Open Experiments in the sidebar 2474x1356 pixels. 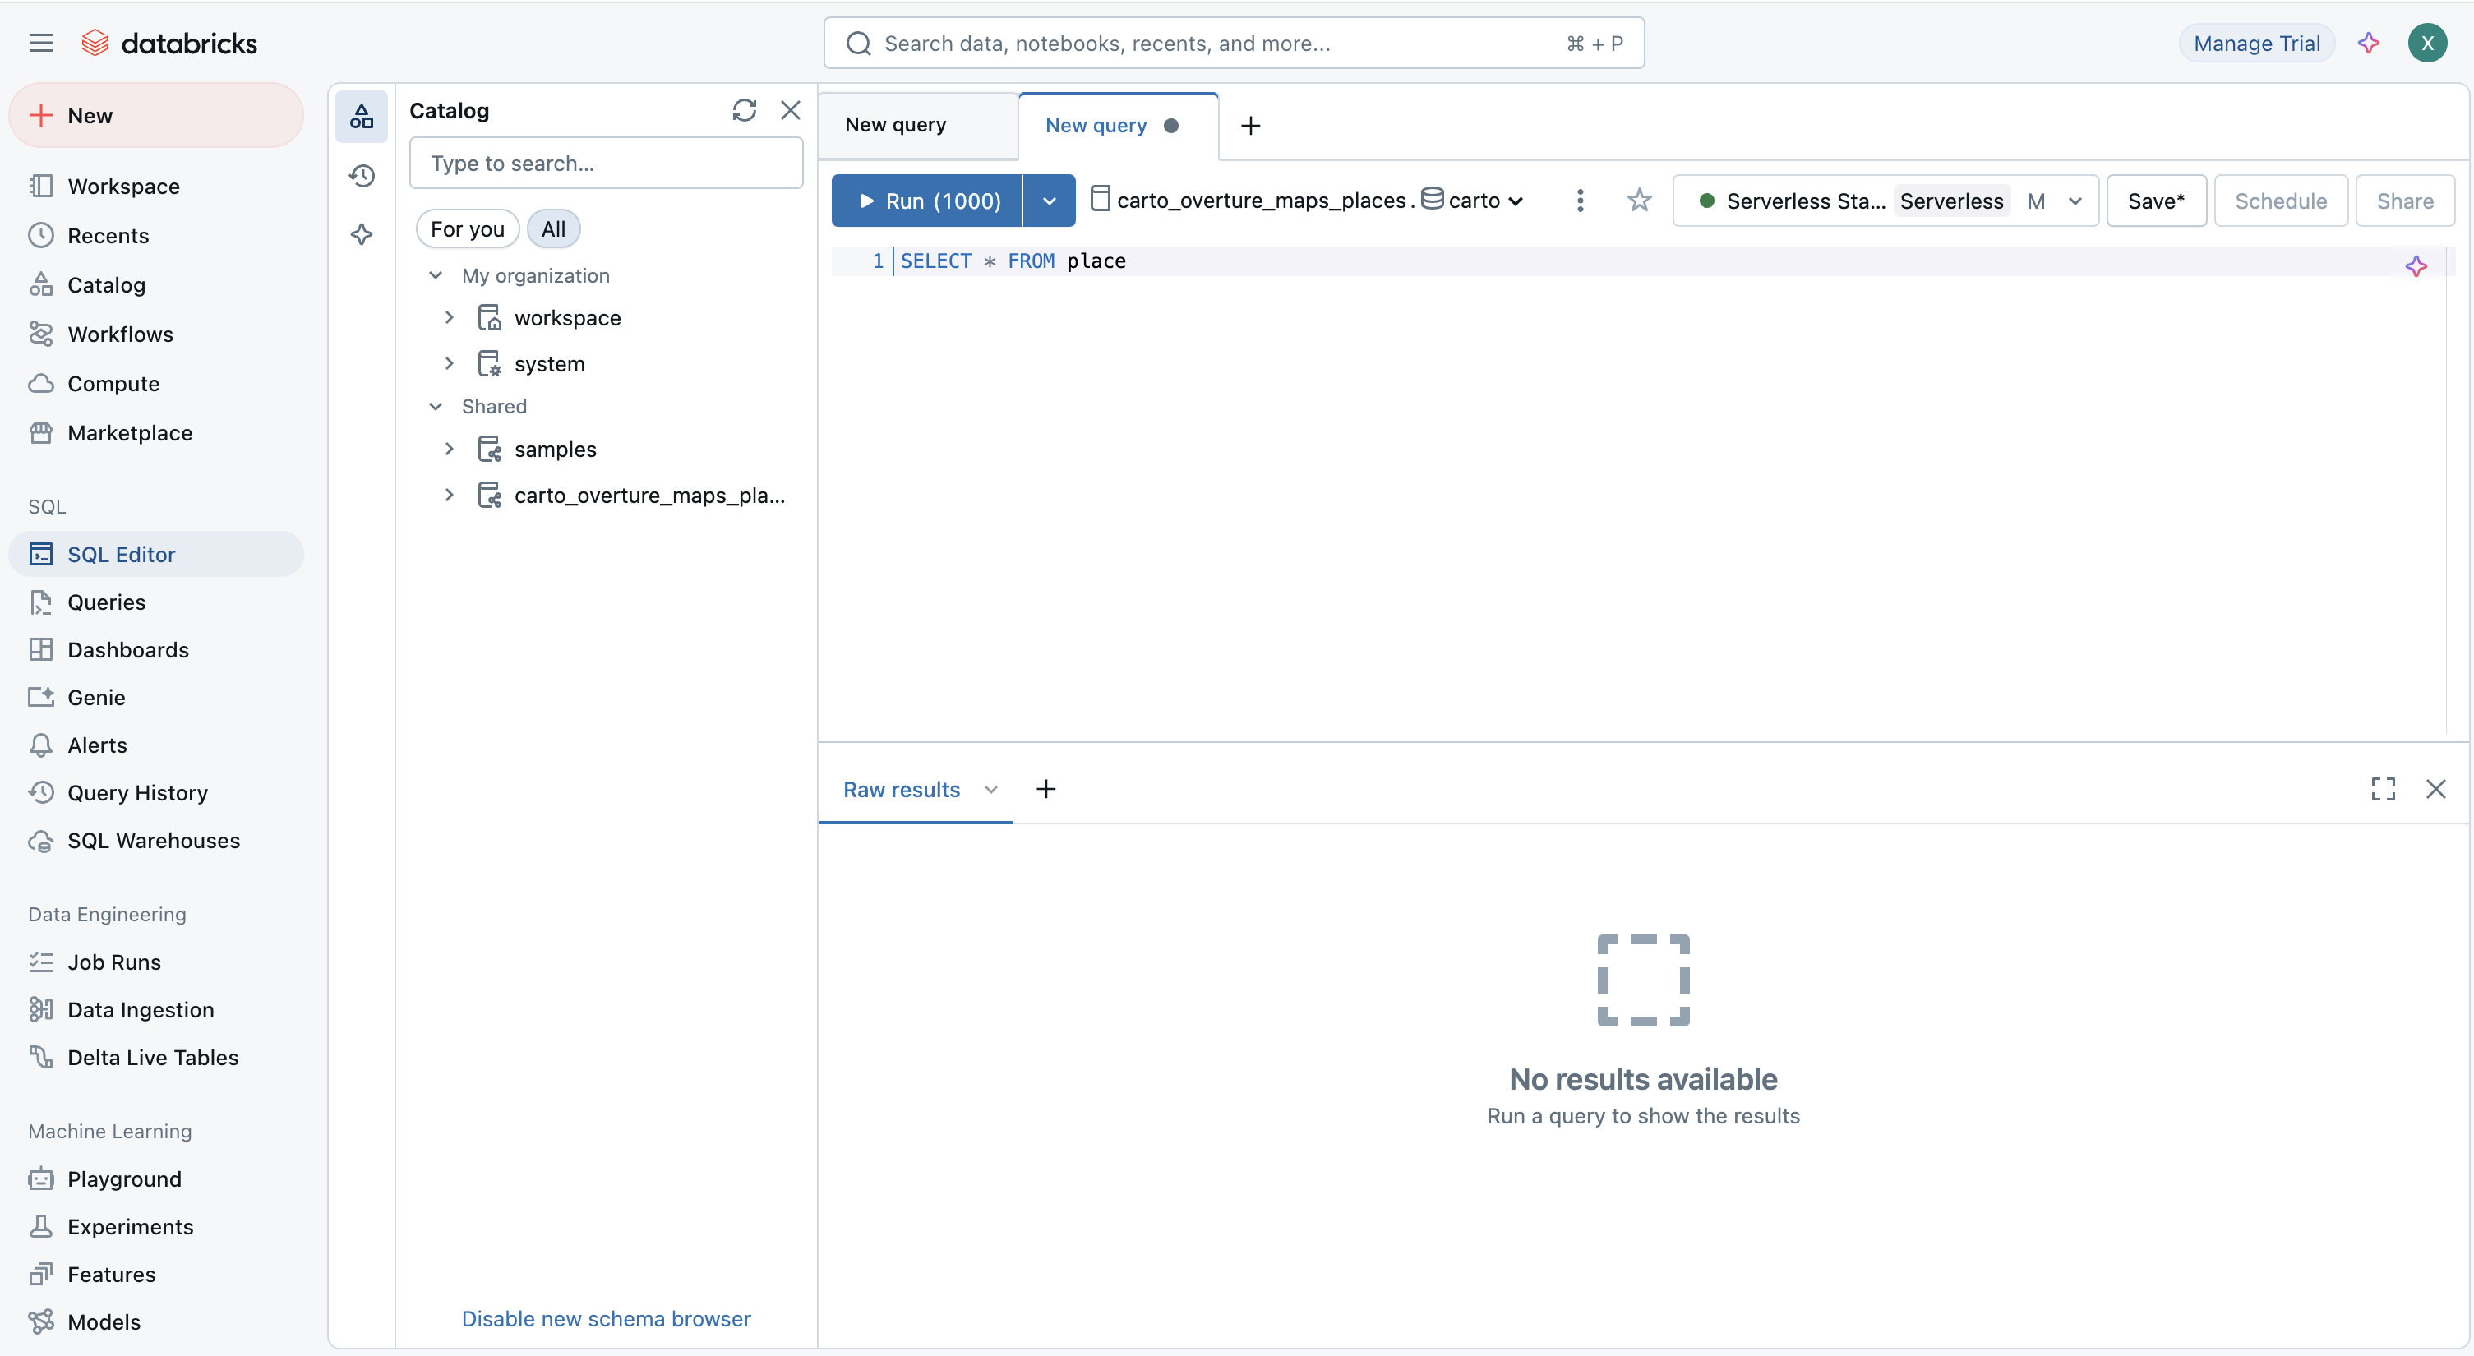coord(155,1227)
